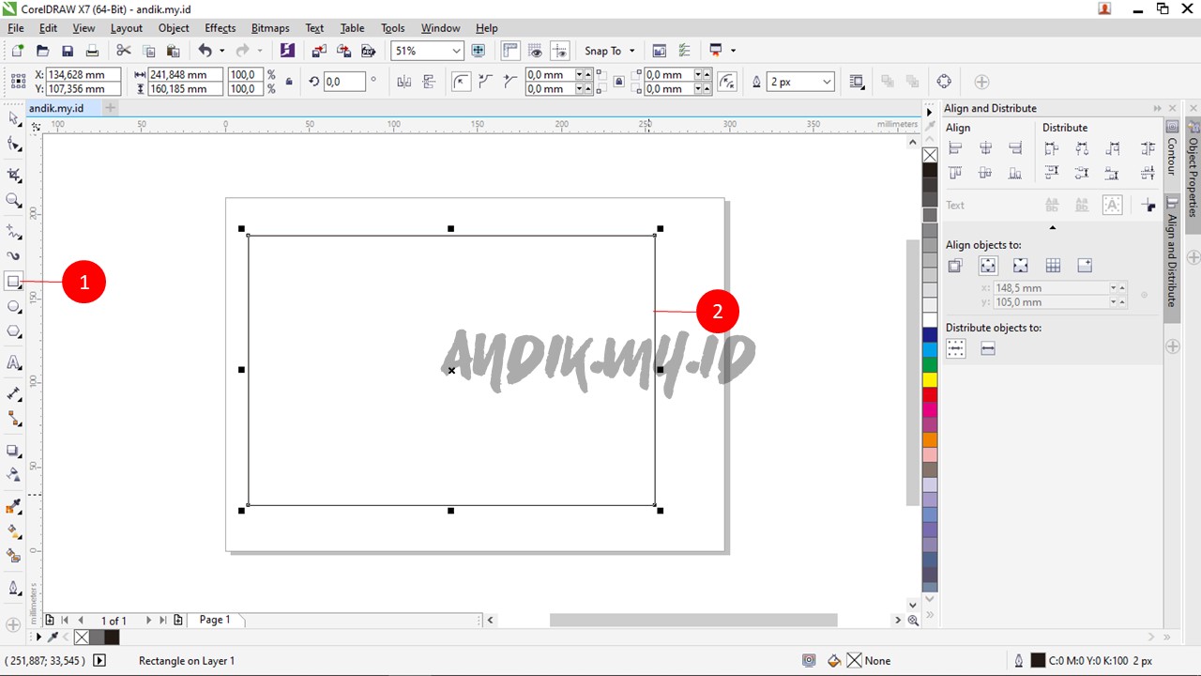Click the Undo arrow
1201x676 pixels.
pos(205,51)
